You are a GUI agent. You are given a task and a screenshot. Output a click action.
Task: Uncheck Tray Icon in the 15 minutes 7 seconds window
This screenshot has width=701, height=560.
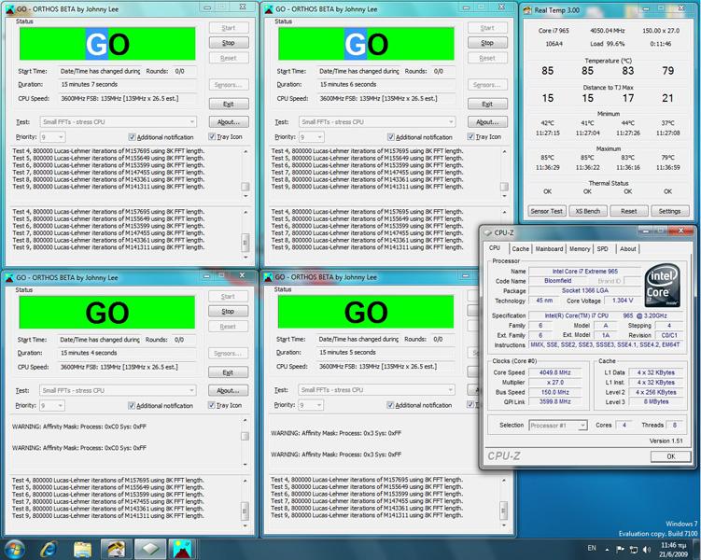click(x=212, y=137)
